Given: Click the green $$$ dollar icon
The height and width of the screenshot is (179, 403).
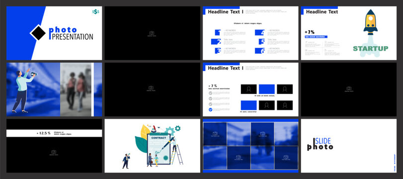Looking at the screenshot, I should pyautogui.click(x=95, y=11).
